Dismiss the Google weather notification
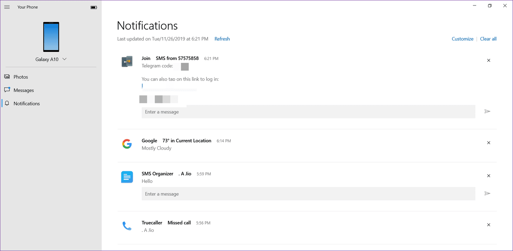Image resolution: width=513 pixels, height=251 pixels. click(489, 143)
